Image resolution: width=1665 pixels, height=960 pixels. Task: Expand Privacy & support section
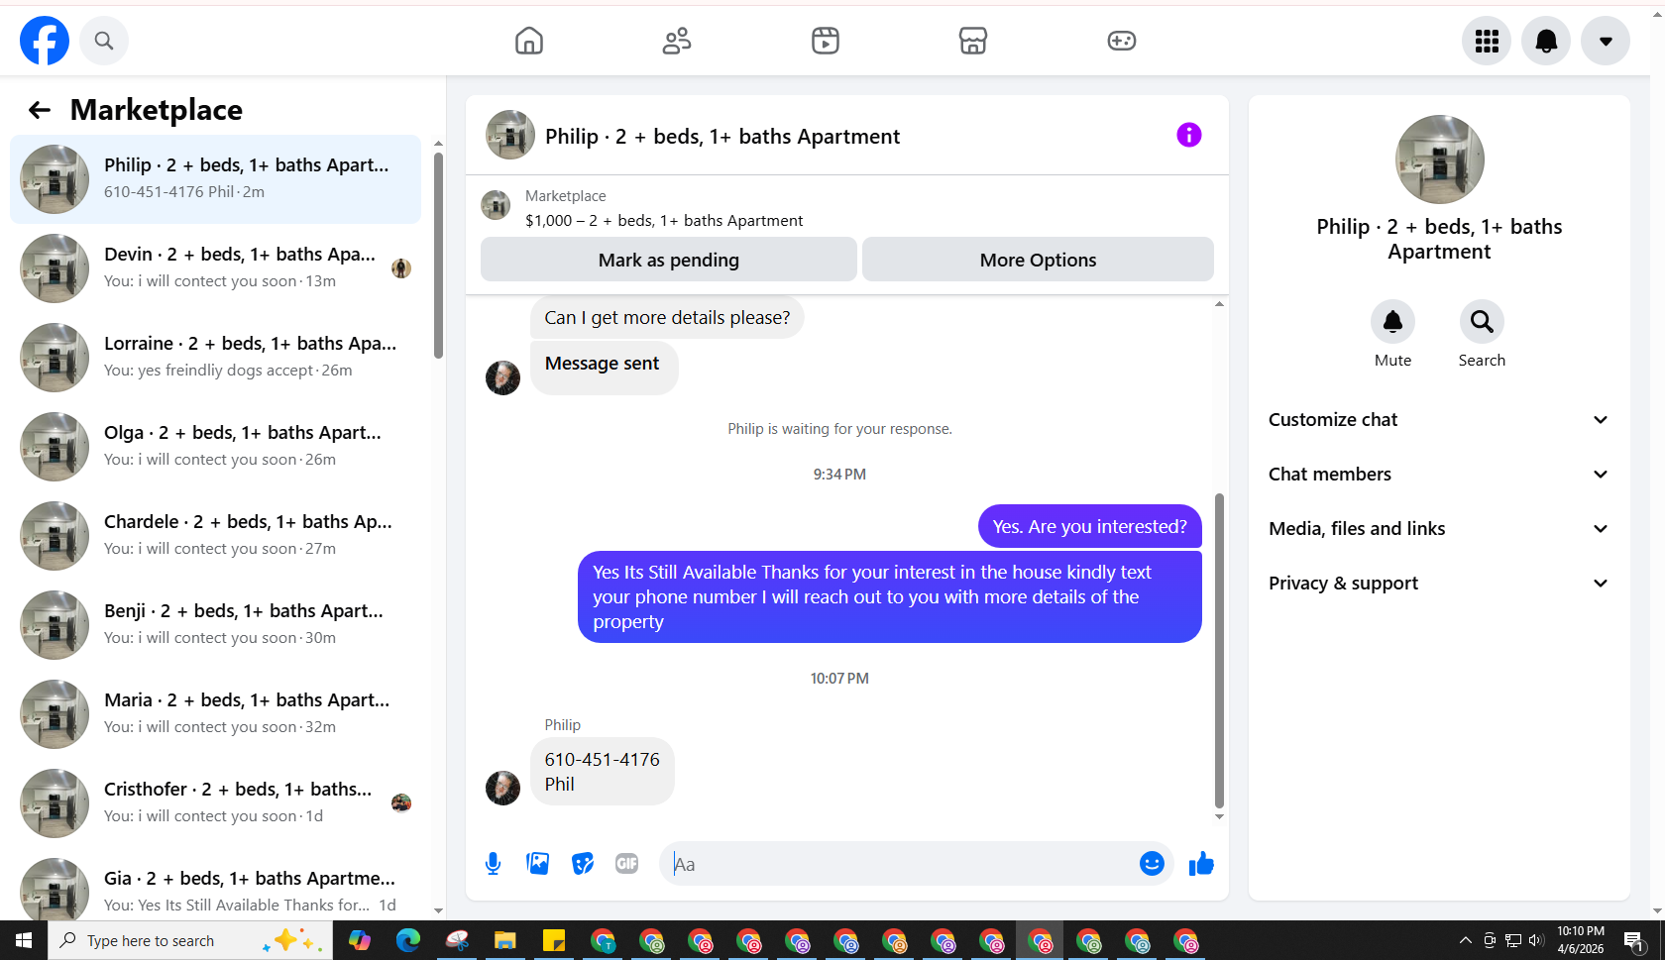point(1439,584)
